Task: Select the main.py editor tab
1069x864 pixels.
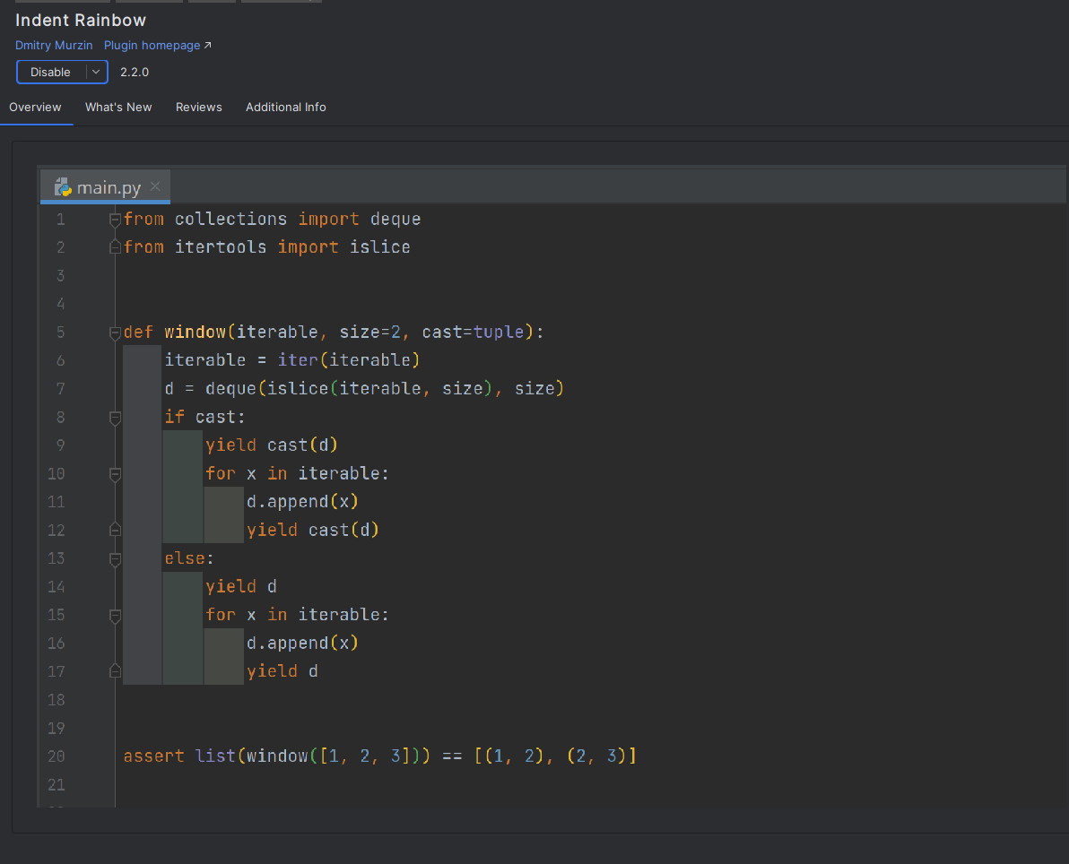Action: pos(106,186)
